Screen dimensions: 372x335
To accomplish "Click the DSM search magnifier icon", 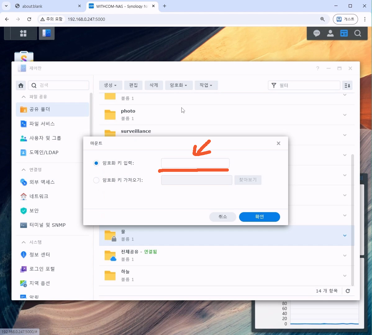I will click(358, 33).
